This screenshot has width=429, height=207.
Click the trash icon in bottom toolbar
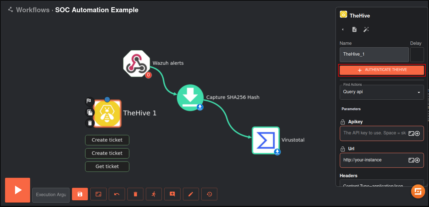click(135, 194)
